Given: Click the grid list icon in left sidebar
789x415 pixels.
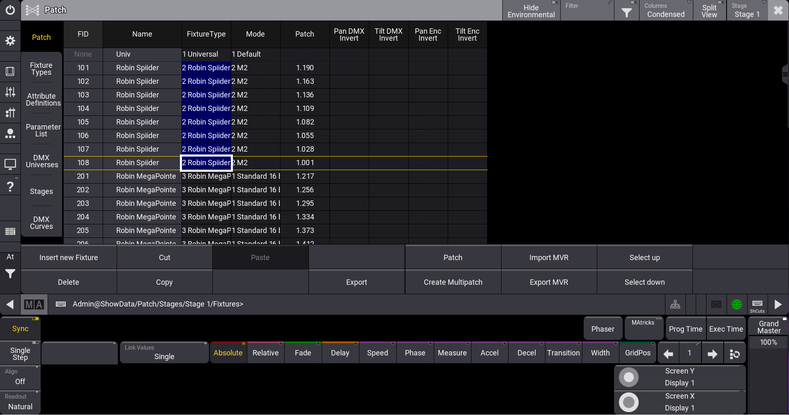Looking at the screenshot, I should pos(10,231).
